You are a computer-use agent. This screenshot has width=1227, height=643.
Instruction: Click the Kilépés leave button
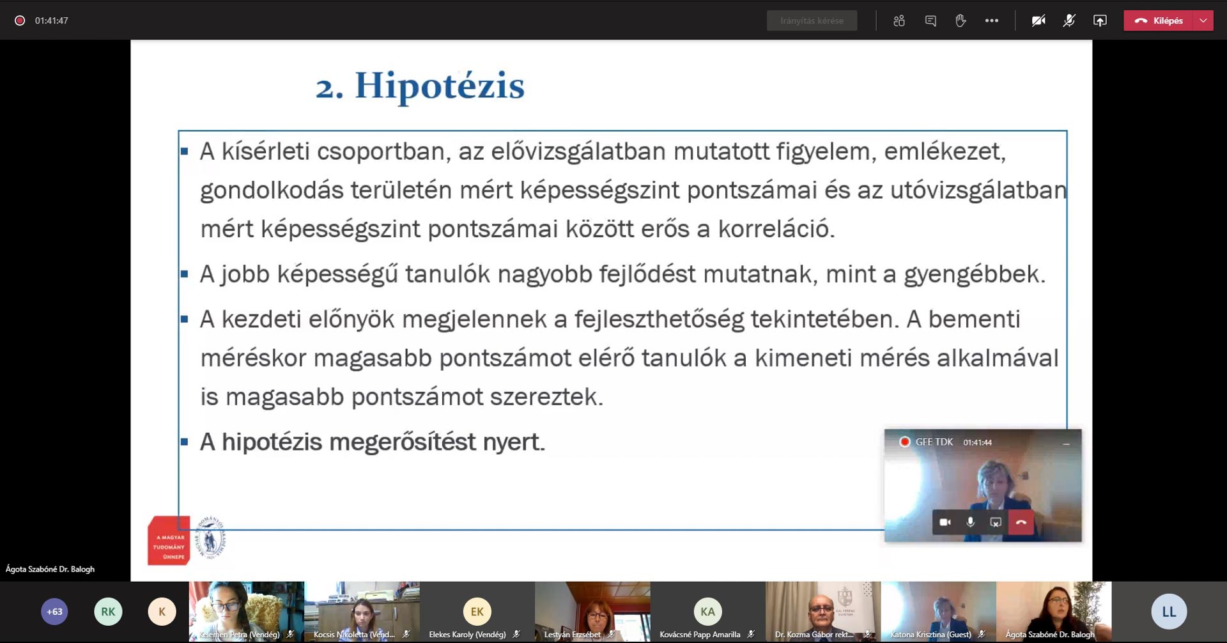click(1159, 20)
